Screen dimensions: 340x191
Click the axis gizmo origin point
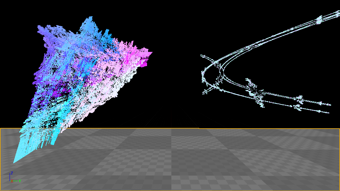point(10,181)
